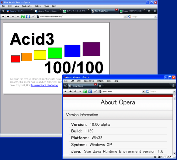
Task: Switch to Opera 10 alpha tab
Action: pos(132,11)
